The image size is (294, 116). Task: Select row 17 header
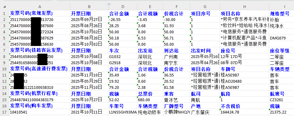coord(5,112)
